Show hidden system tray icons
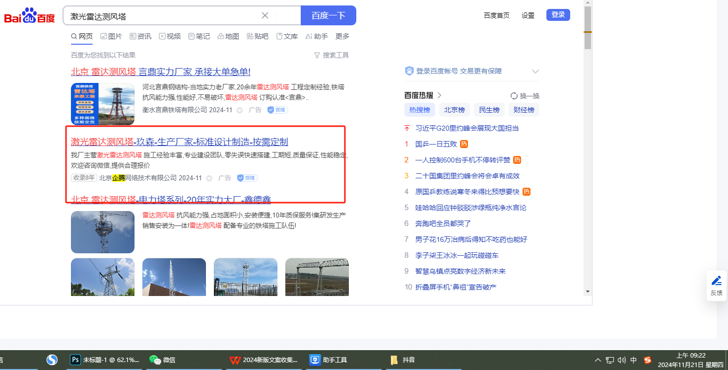 [598, 360]
